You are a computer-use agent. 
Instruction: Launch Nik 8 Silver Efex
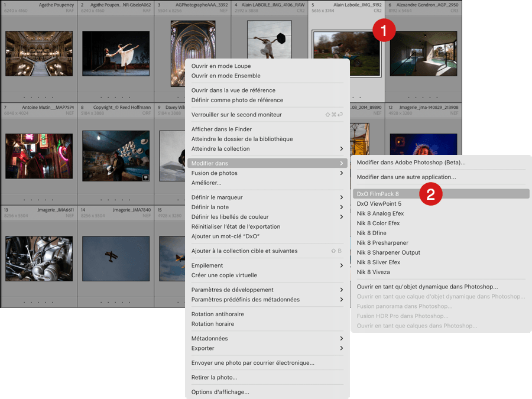378,262
